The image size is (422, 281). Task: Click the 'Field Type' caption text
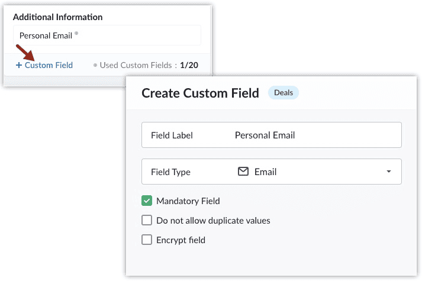tap(170, 172)
